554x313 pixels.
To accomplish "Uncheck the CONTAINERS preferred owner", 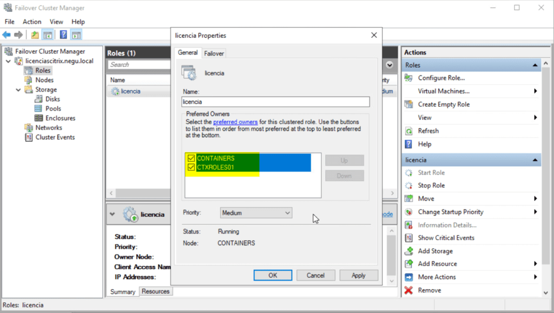I will [192, 158].
